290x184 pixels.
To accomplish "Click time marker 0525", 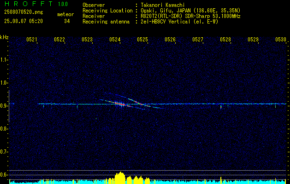I will (x=142, y=39).
